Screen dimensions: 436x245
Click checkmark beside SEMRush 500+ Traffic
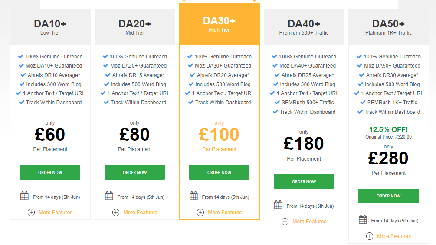(277, 103)
